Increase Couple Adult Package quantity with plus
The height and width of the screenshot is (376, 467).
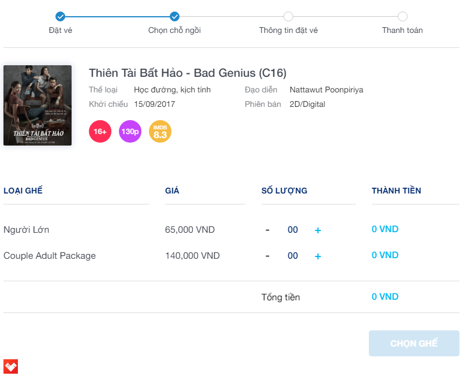coord(317,256)
